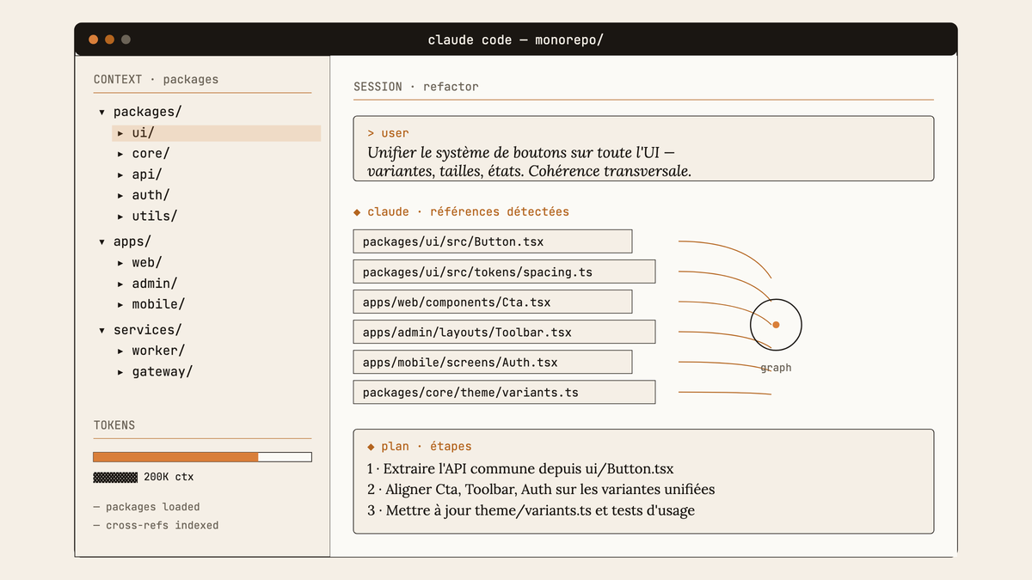Expand the api/ folder arrow
Image resolution: width=1032 pixels, height=580 pixels.
point(120,174)
